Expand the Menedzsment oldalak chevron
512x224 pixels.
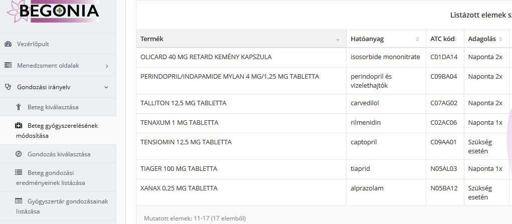107,66
